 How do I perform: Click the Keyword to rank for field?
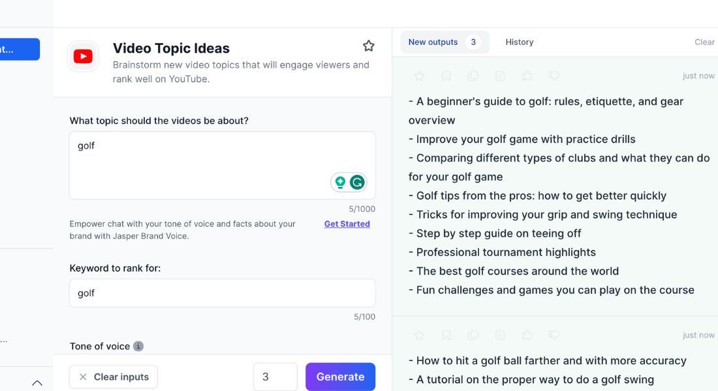point(222,293)
